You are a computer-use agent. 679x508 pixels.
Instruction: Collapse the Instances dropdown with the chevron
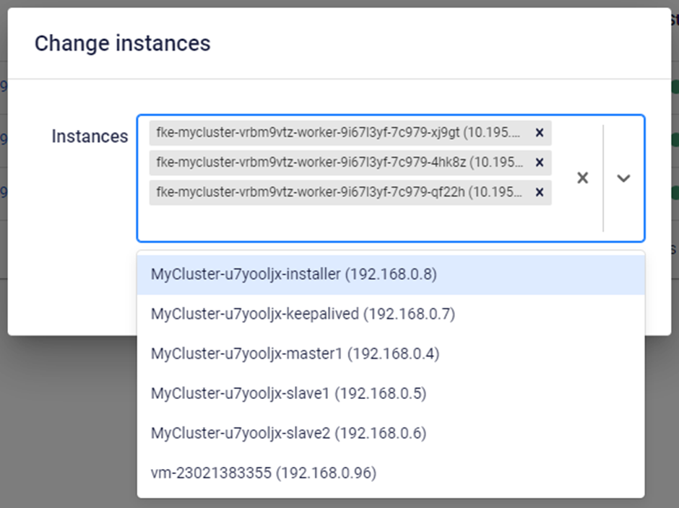(x=623, y=178)
